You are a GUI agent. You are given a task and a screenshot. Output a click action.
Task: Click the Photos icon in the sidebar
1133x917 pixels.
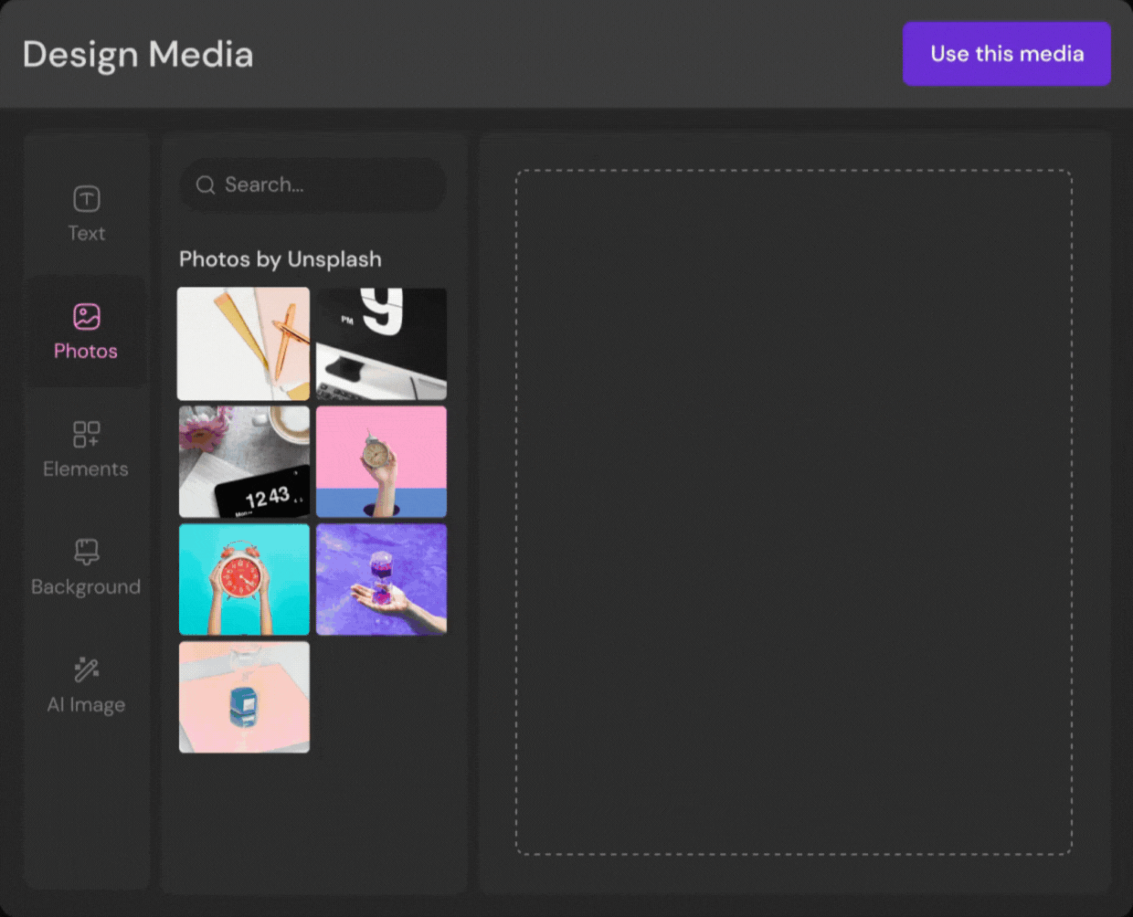click(87, 317)
